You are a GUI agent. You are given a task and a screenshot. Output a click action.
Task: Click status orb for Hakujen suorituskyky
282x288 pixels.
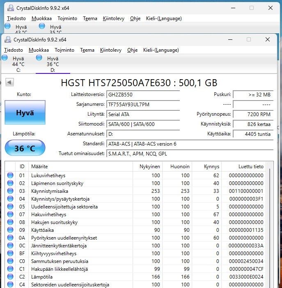pos(10,222)
